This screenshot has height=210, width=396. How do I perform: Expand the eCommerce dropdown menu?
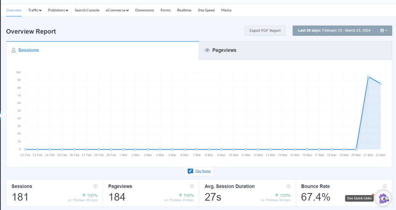[x=117, y=10]
